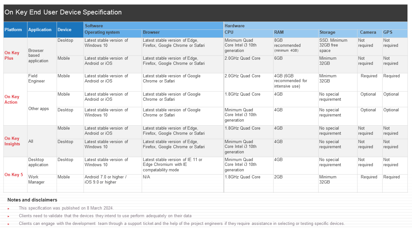Click the "Android 7.0 or higher / iOS 9.0" cell
Screen dimensions: 412x231
click(x=113, y=183)
